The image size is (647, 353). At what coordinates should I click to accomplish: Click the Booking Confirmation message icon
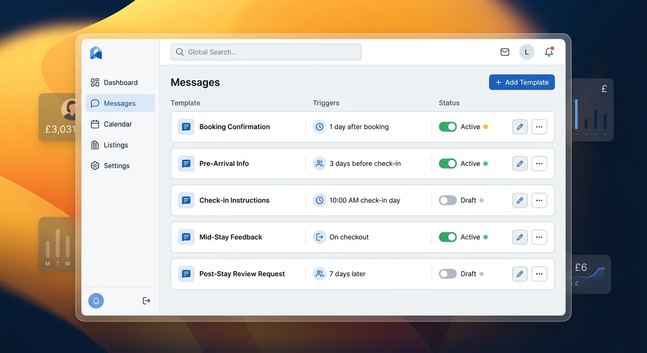(186, 127)
